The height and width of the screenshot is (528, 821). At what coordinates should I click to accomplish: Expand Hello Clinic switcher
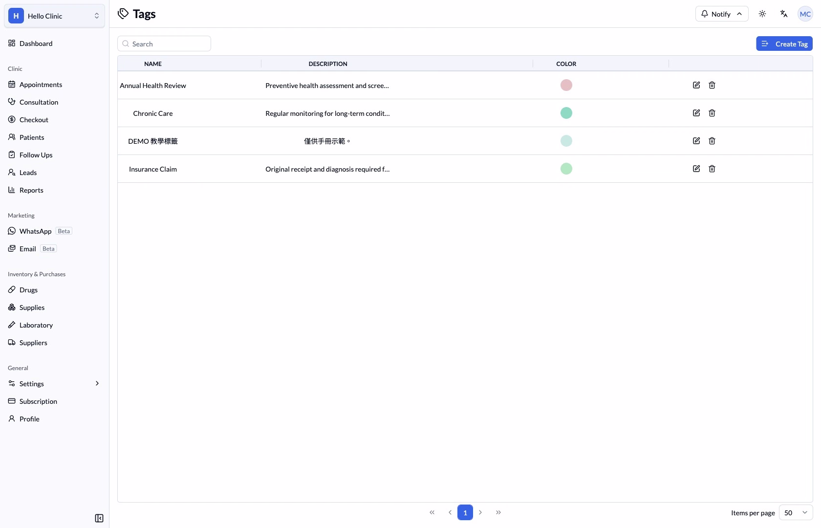(55, 16)
